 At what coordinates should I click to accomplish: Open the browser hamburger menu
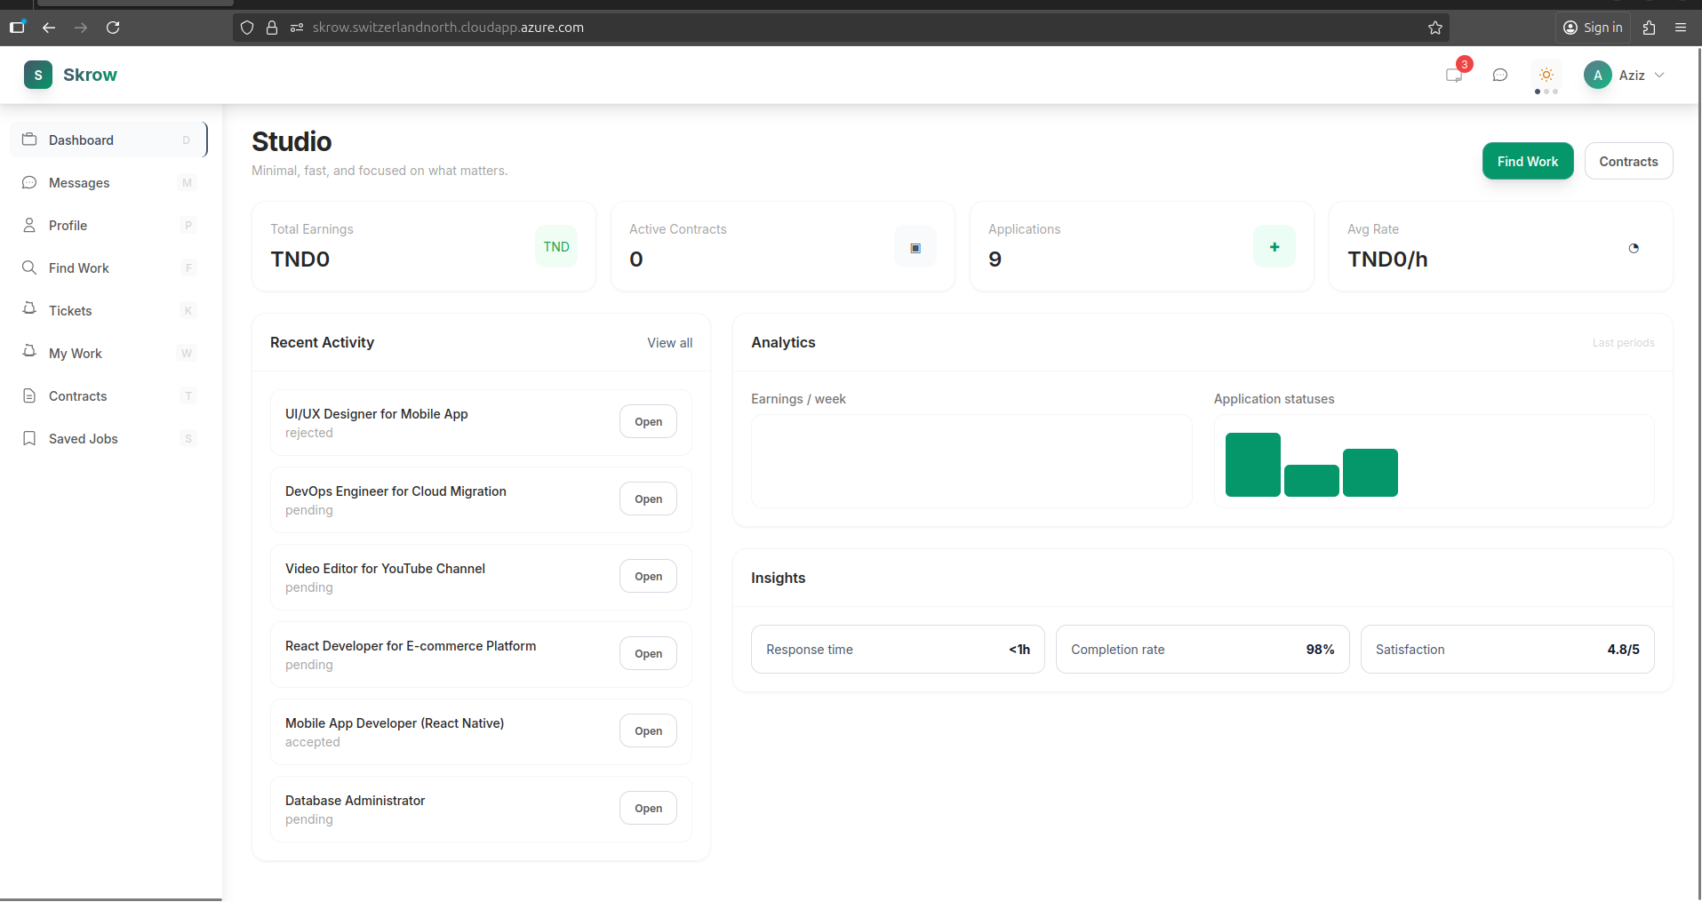[x=1681, y=28]
